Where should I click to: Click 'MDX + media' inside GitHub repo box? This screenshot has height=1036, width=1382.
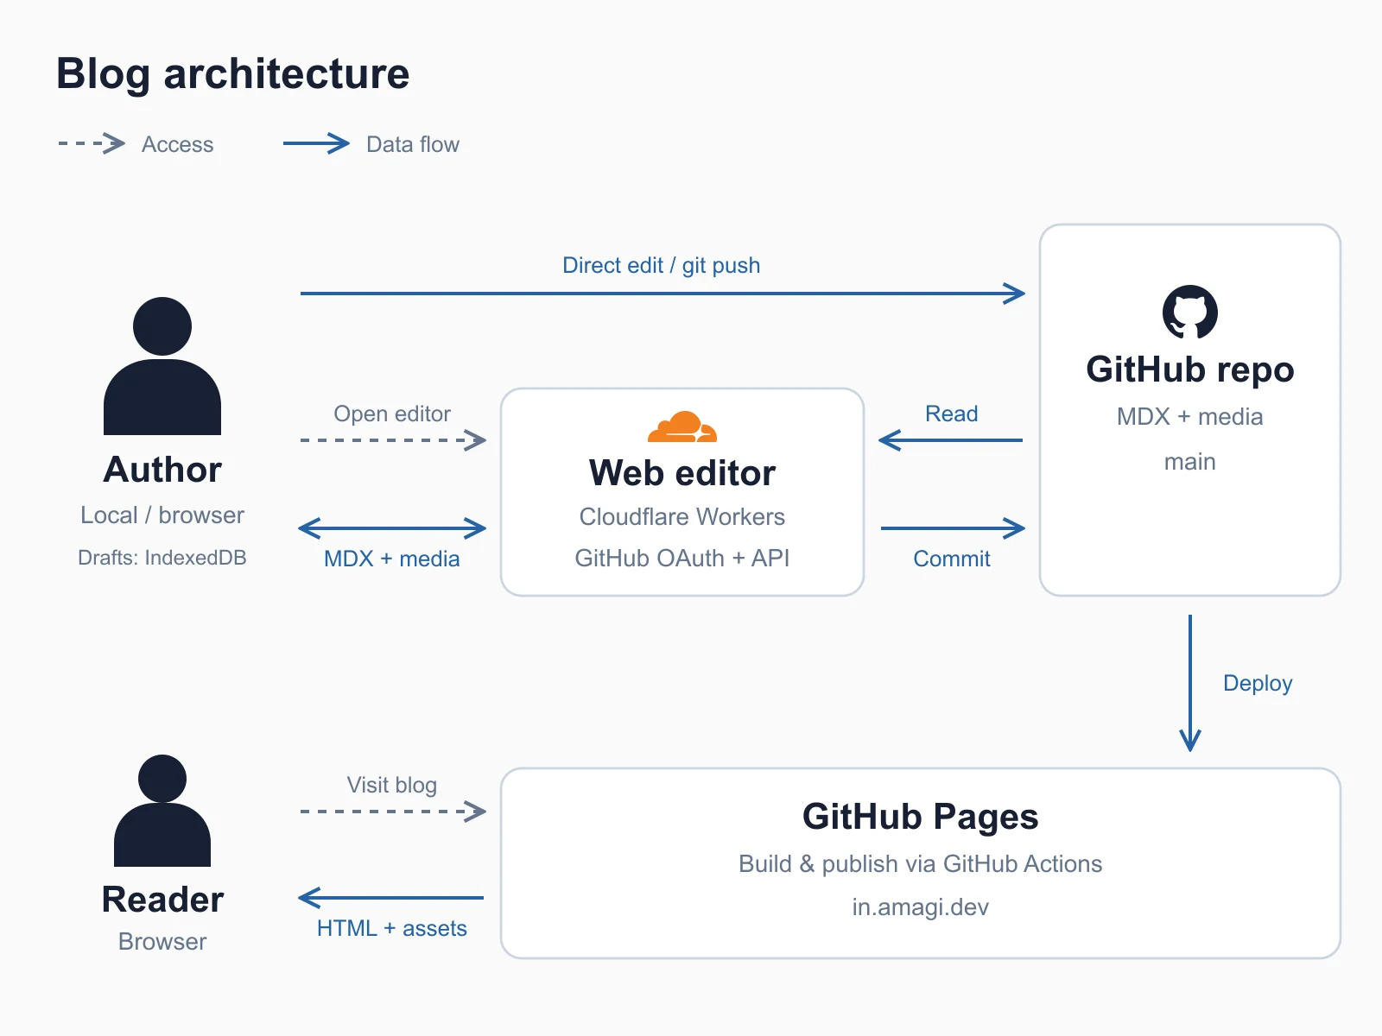pos(1190,417)
